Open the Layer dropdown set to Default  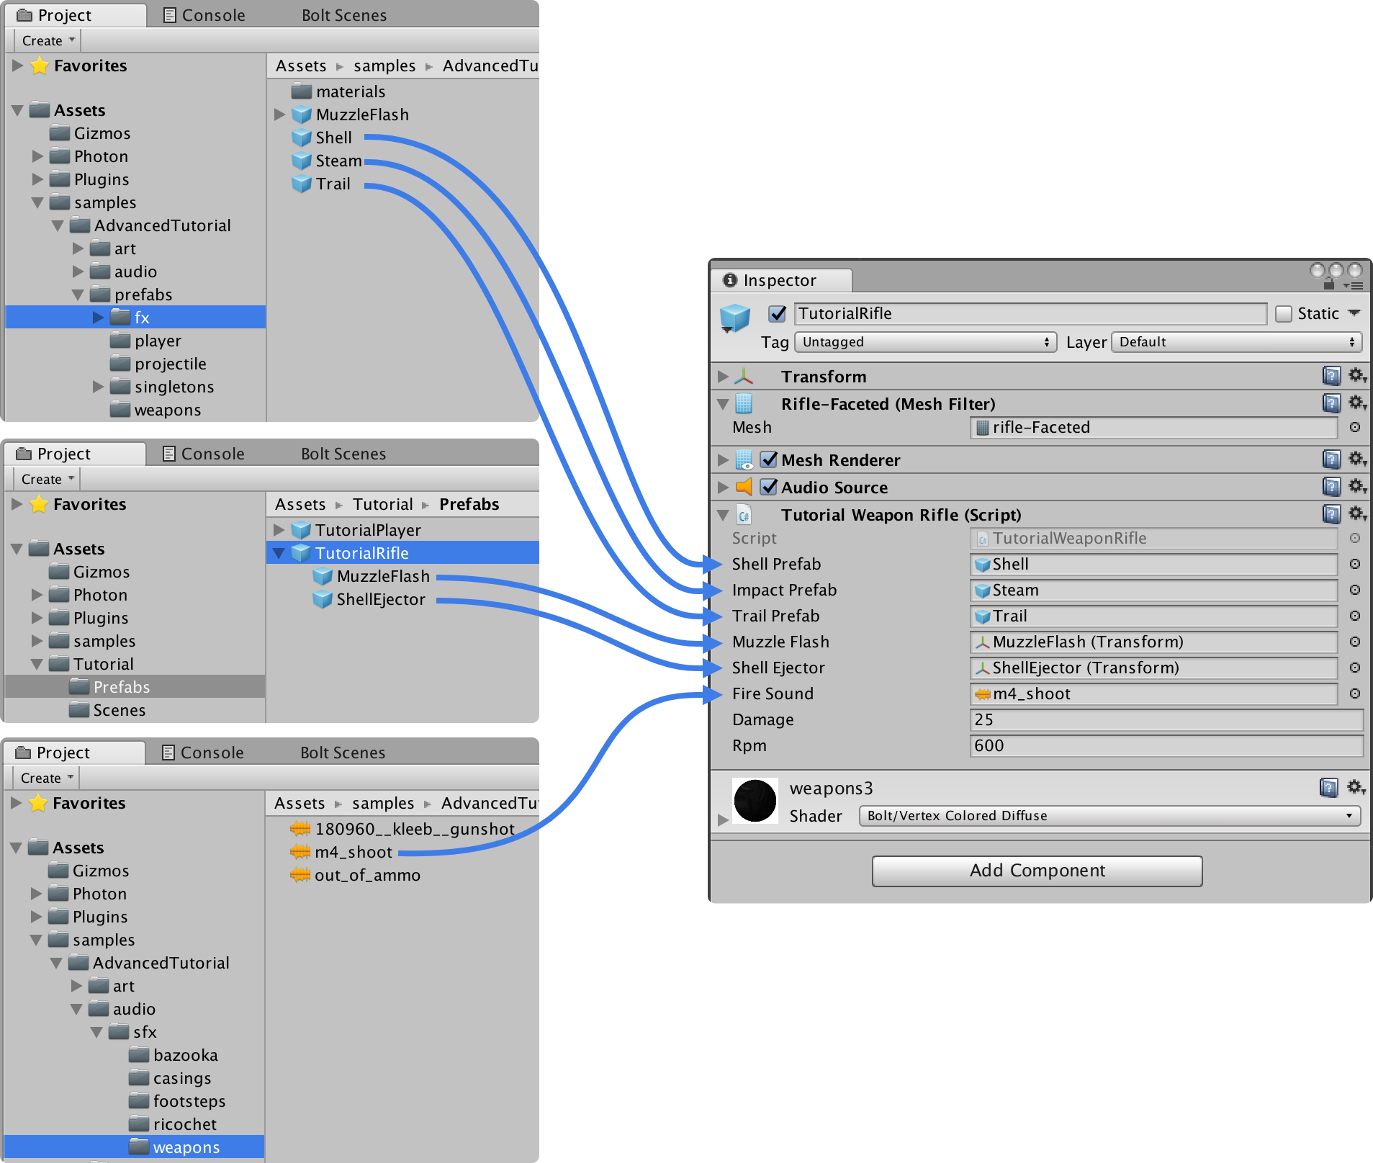pyautogui.click(x=1236, y=342)
